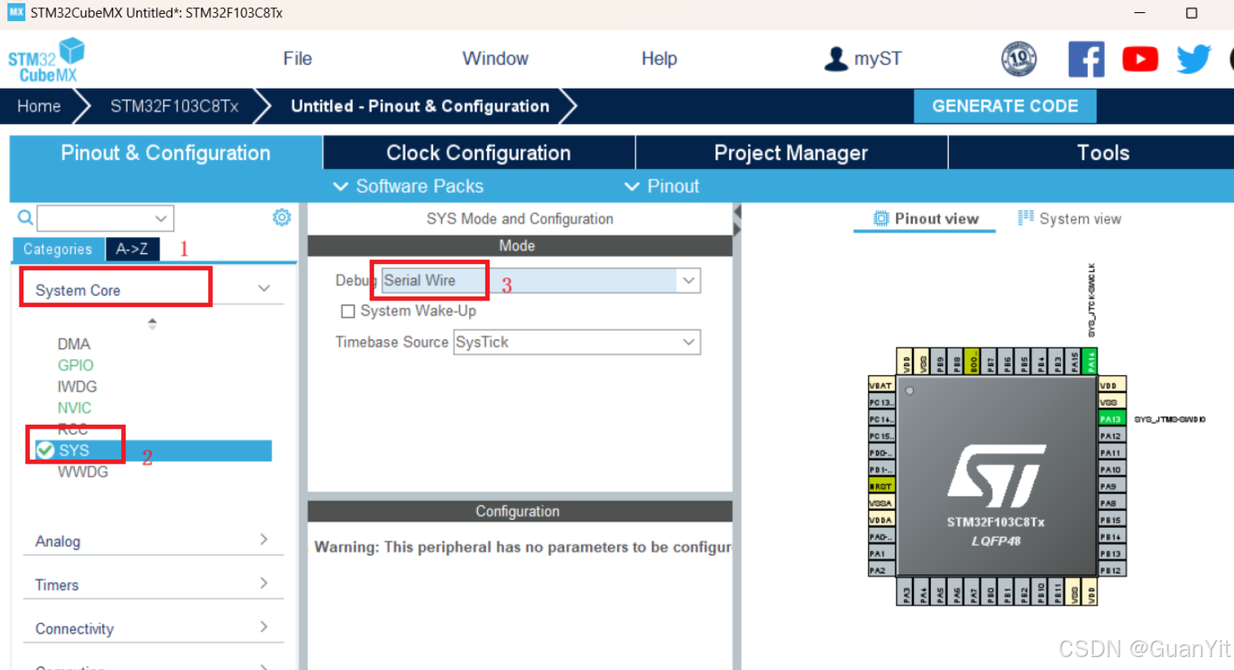
Task: Expand the Connectivity category
Action: click(x=264, y=627)
